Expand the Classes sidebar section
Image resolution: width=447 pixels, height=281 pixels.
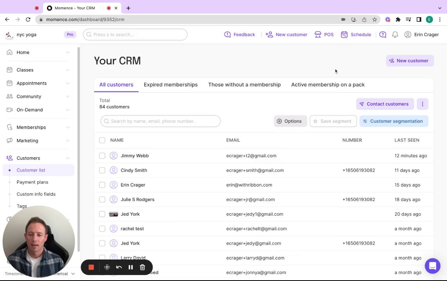click(68, 70)
